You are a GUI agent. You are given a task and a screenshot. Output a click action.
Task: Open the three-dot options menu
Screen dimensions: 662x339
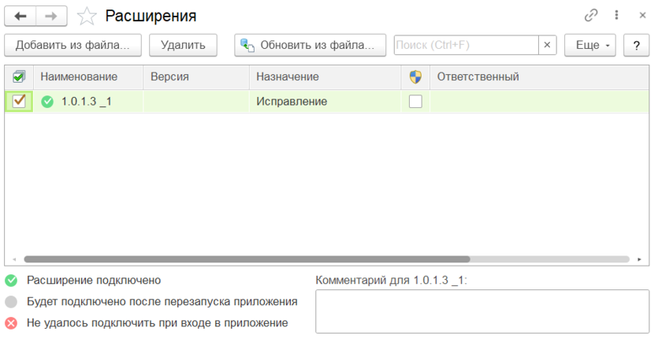tap(616, 15)
